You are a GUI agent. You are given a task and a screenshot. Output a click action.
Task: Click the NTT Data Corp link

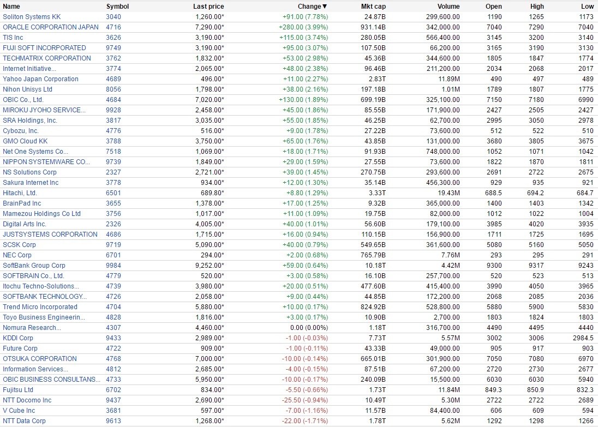click(x=24, y=421)
